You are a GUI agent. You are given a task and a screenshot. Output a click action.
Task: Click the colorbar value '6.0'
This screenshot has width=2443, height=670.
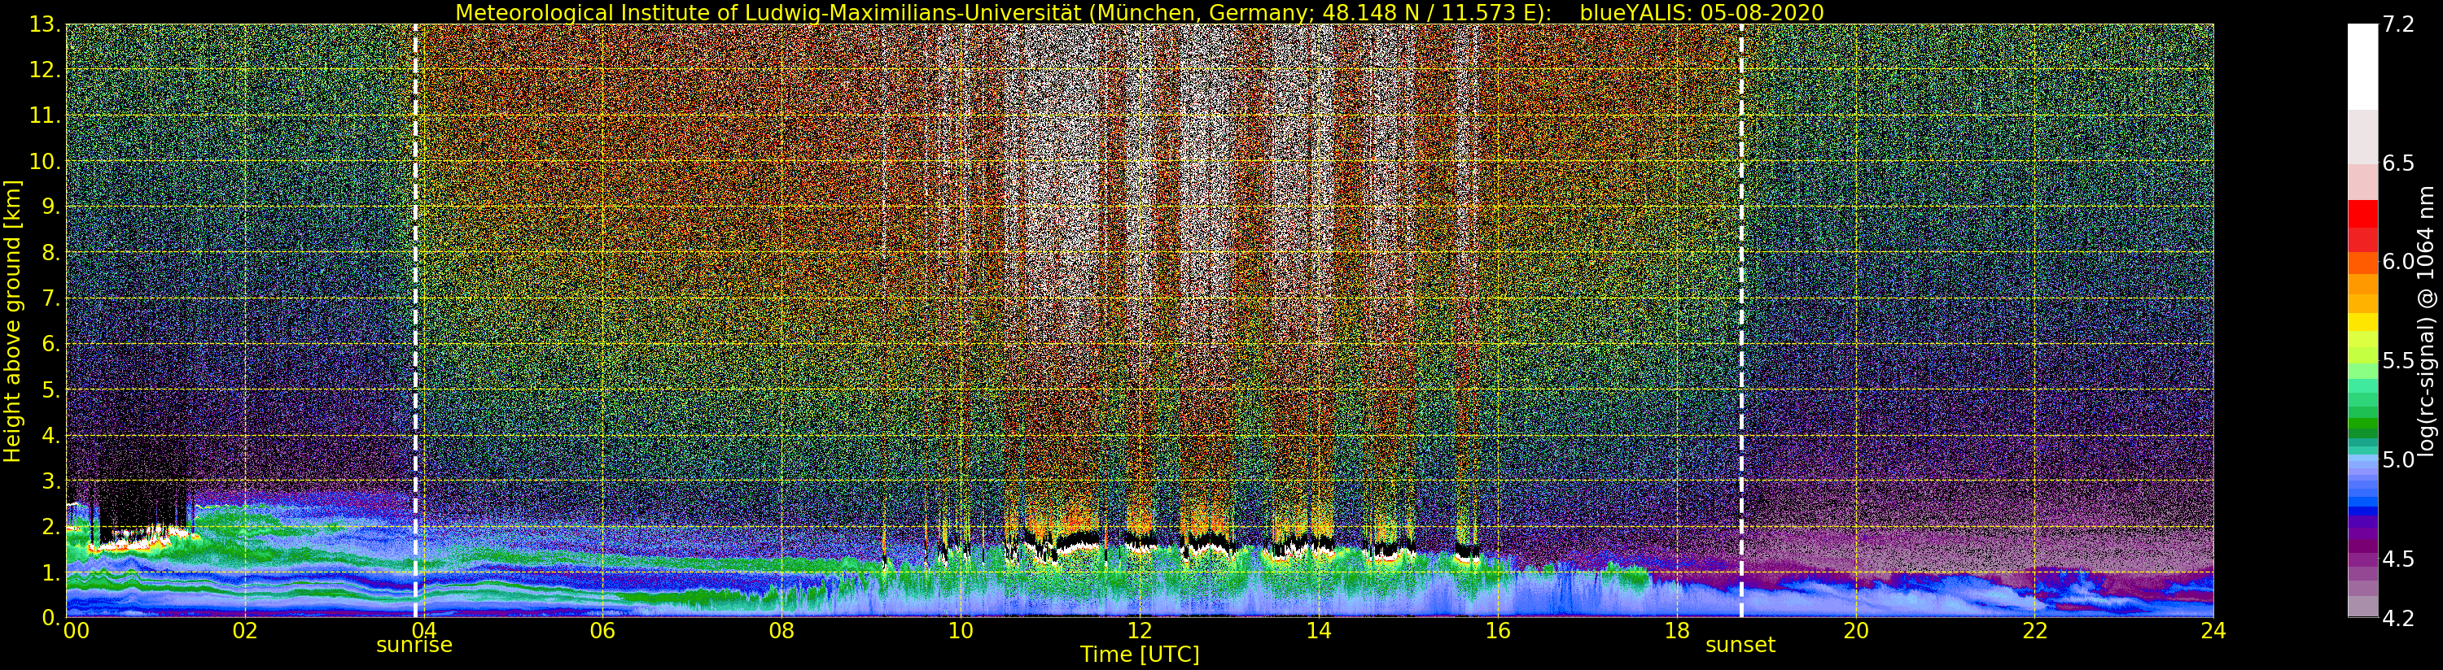[x=2398, y=262]
